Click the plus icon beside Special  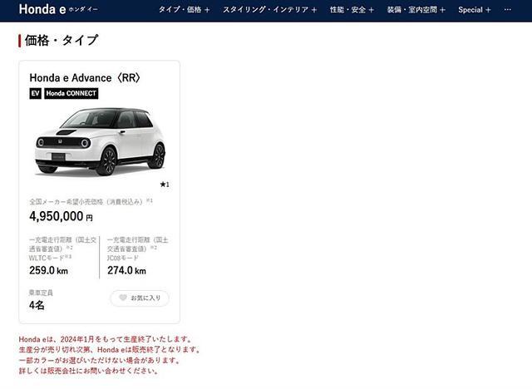click(488, 10)
